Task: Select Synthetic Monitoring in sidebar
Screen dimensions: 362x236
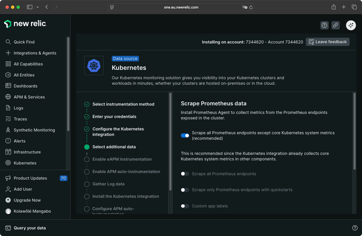Action: [34, 130]
